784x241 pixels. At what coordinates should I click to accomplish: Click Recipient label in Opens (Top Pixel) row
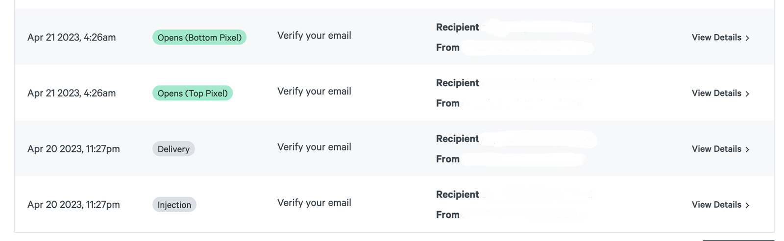tap(458, 83)
